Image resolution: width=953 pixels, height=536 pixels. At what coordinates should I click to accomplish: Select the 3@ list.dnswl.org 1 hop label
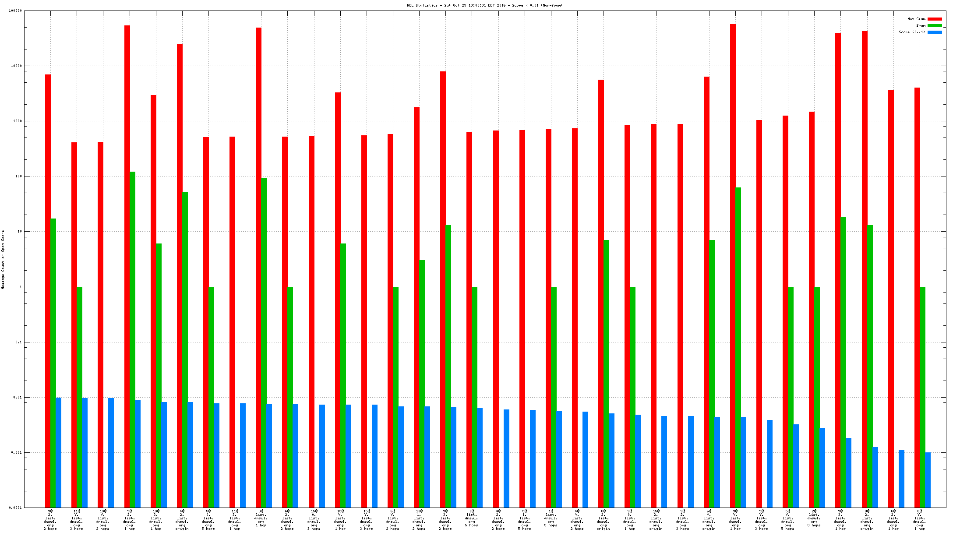[x=261, y=518]
